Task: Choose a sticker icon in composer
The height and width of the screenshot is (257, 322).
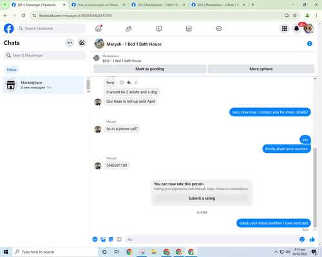Action: point(111,239)
